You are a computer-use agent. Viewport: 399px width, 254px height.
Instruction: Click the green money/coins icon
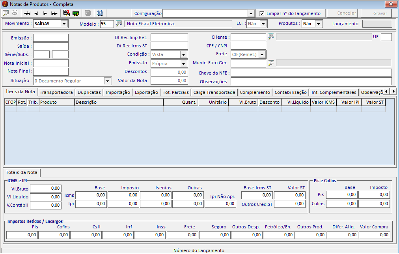pyautogui.click(x=76, y=13)
